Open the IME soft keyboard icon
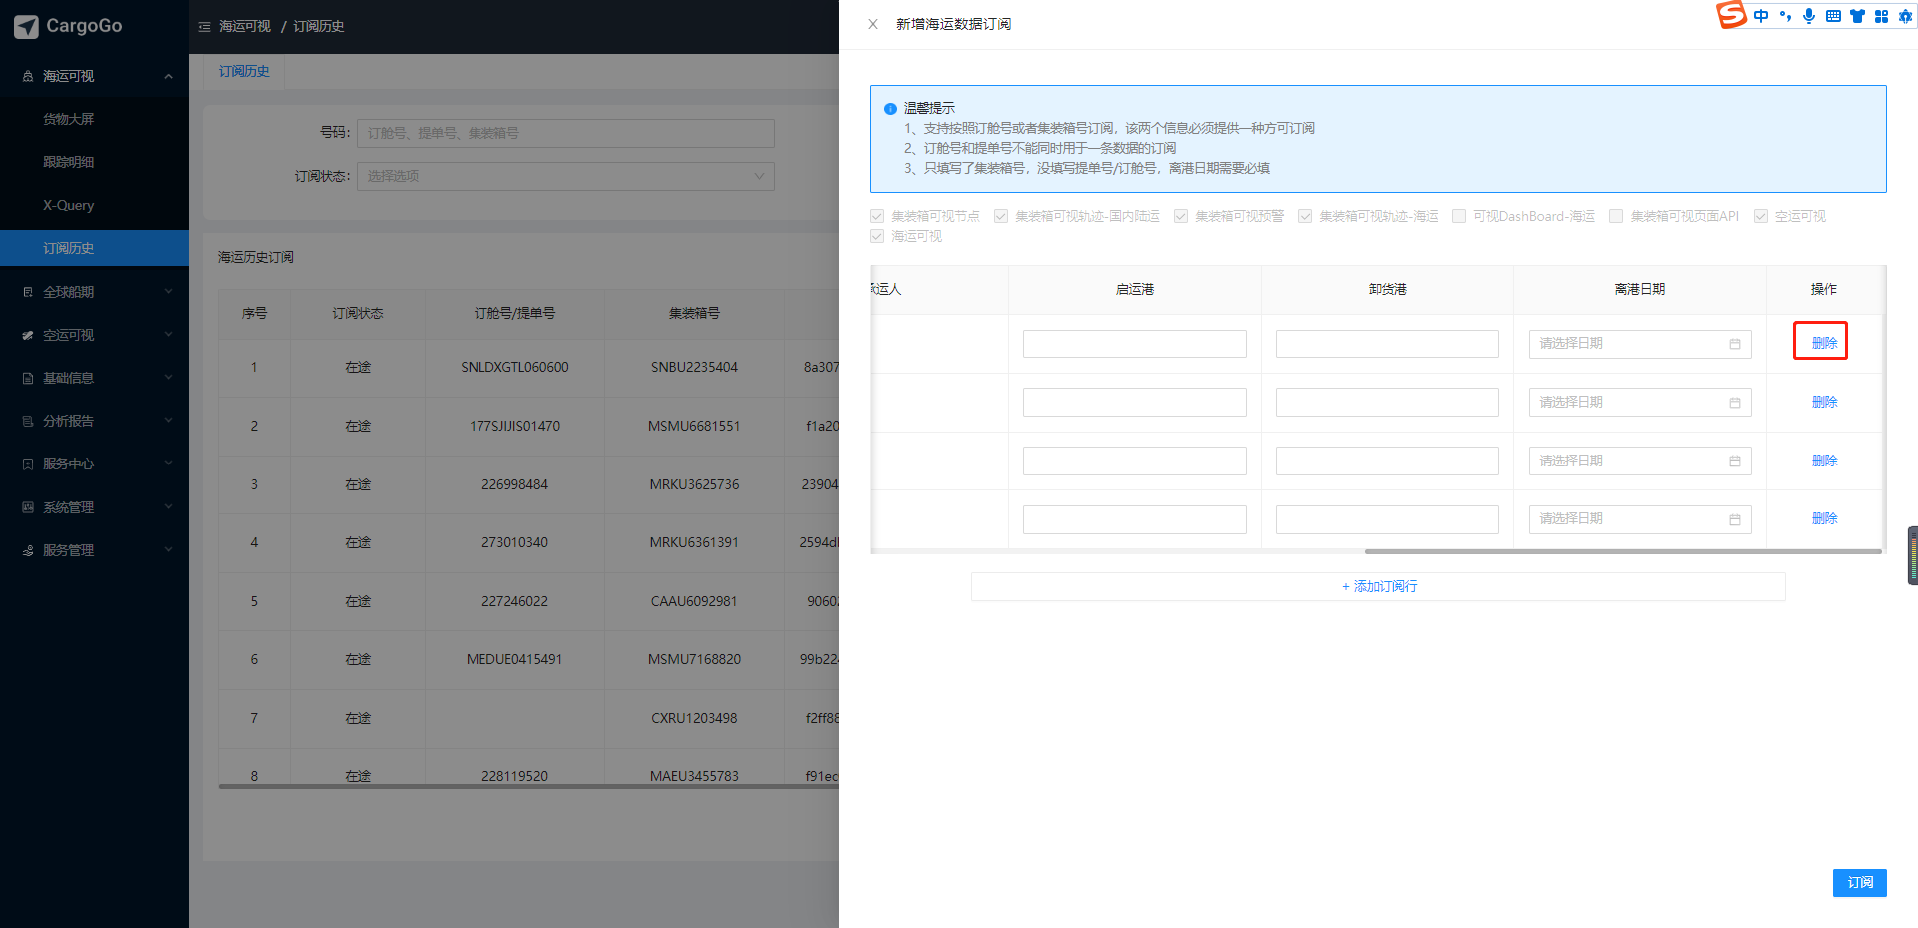Viewport: 1918px width, 928px height. 1833,16
